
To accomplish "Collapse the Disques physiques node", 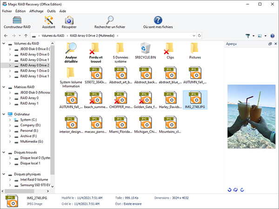I will coord(4,174).
